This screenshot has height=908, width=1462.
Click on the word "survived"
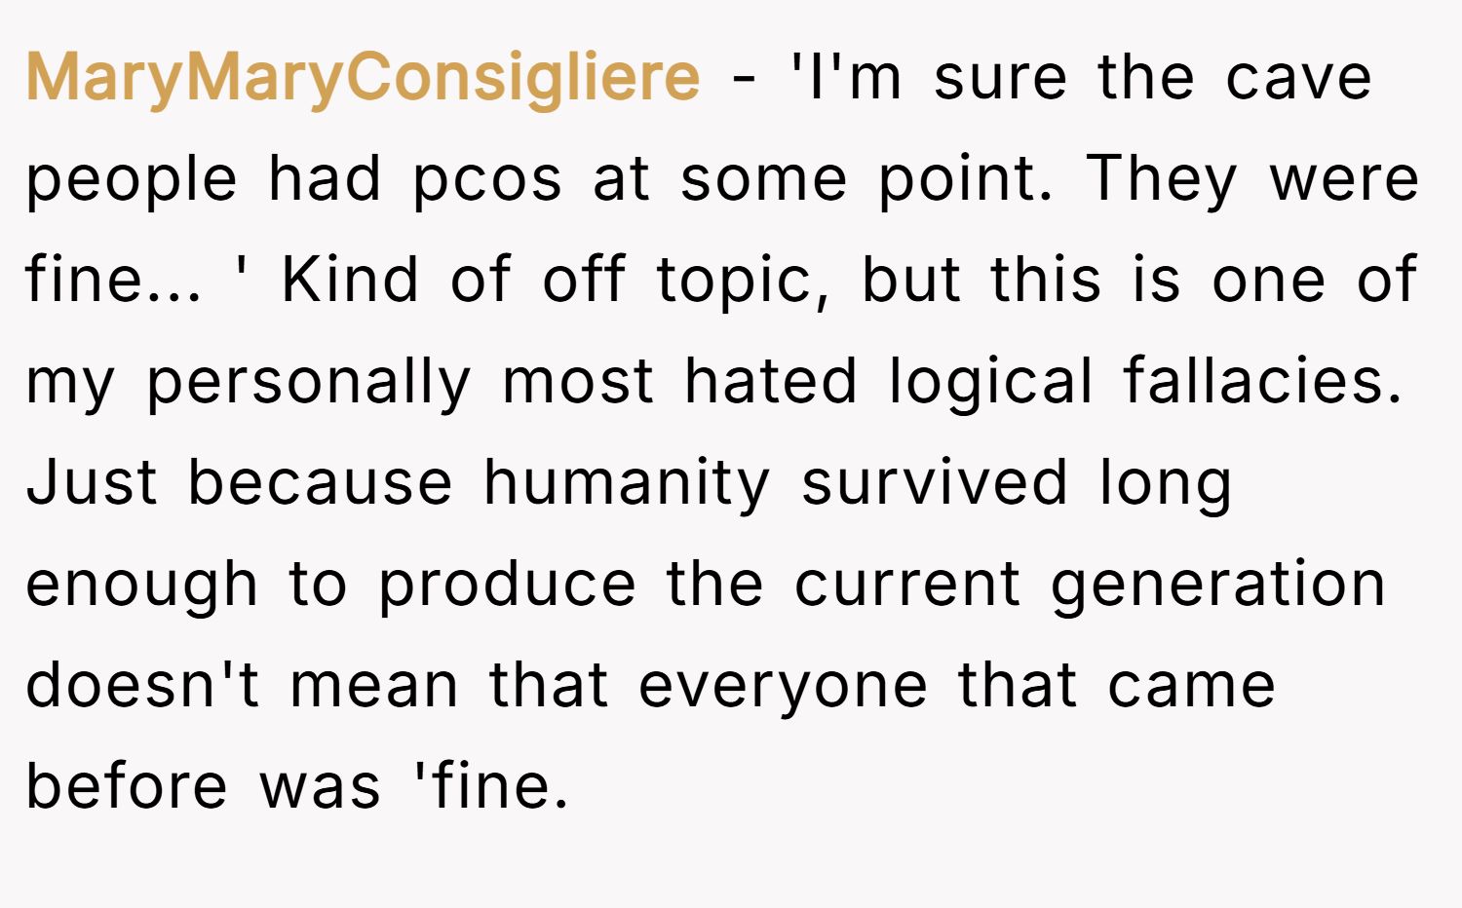click(934, 482)
